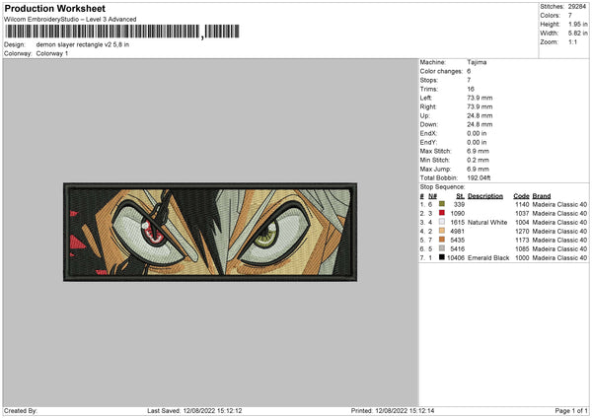
Task: Click the Max Stitch value 6.9 mm
Action: pyautogui.click(x=478, y=151)
